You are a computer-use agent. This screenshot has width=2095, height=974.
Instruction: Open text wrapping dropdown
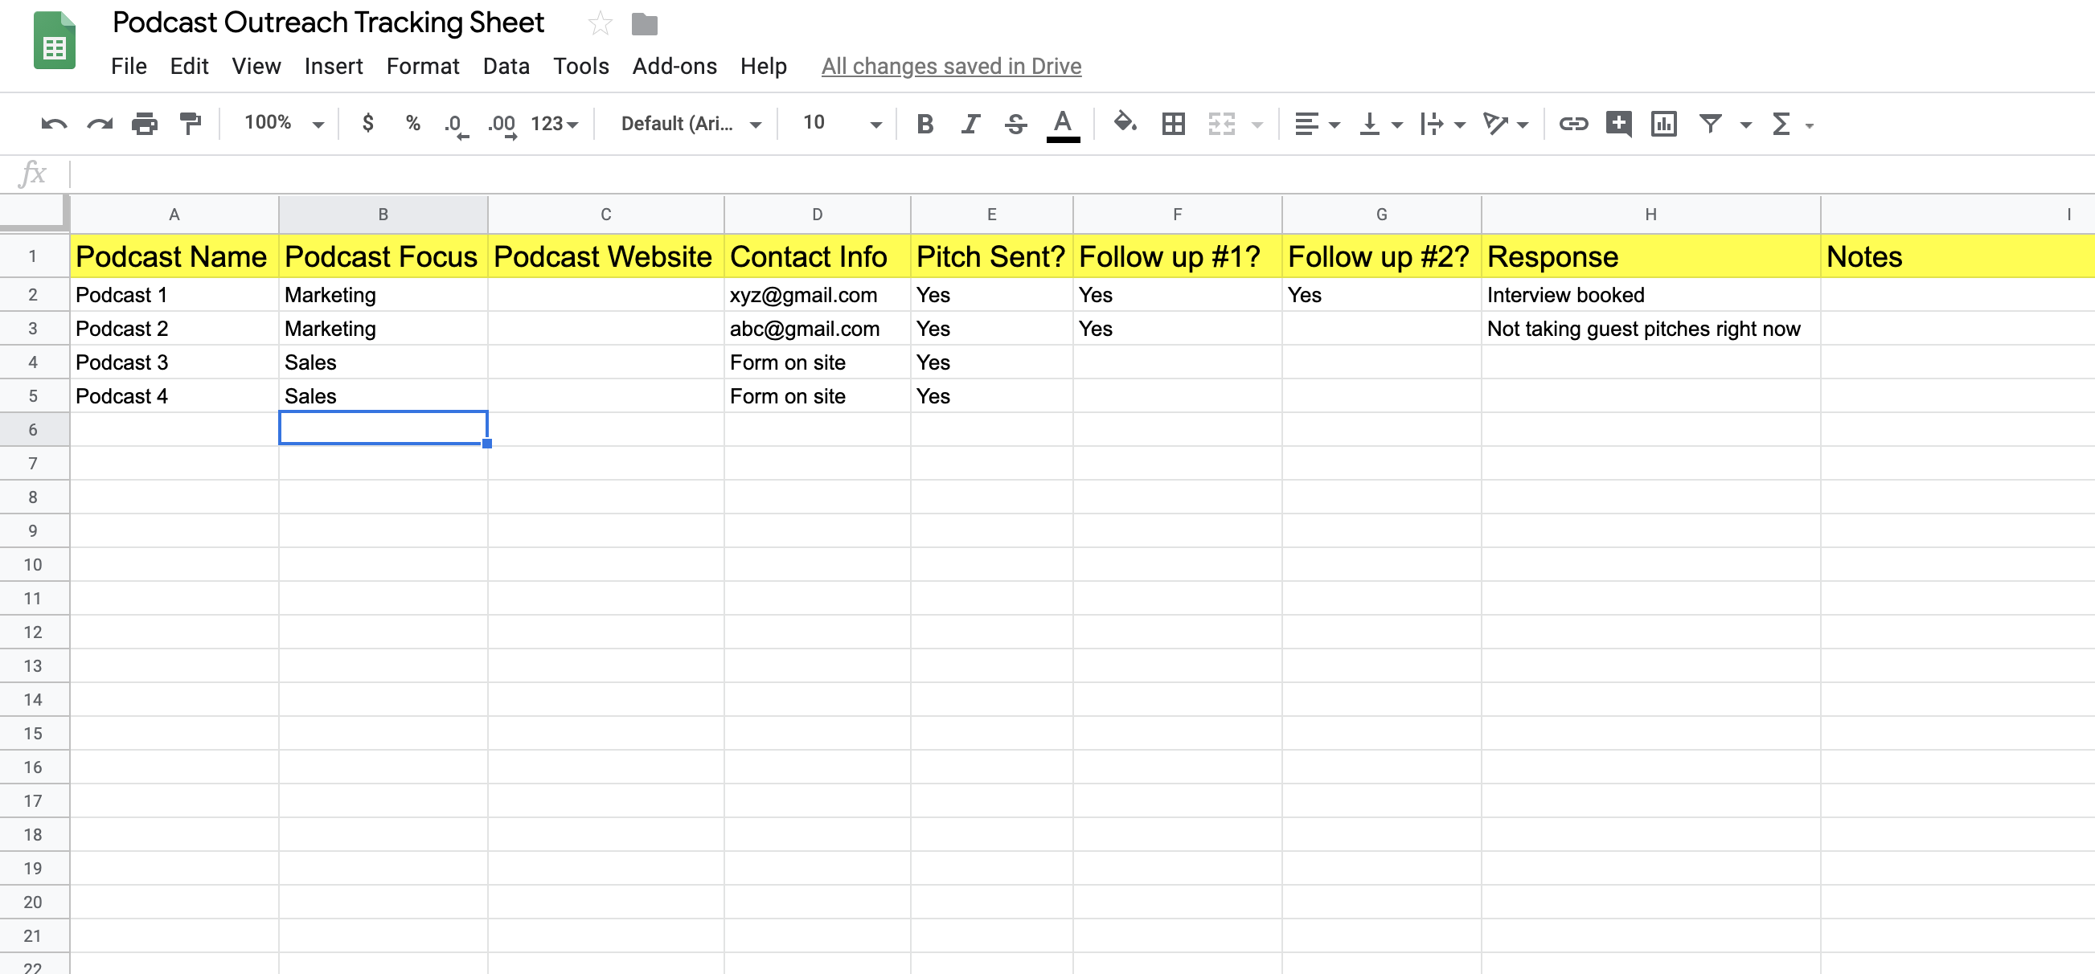[x=1442, y=124]
